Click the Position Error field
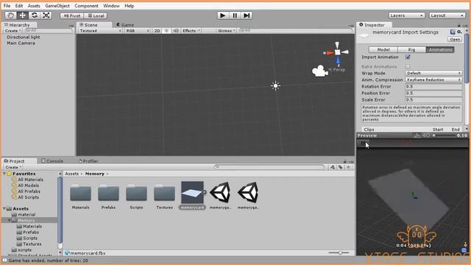Viewport: 471px width, 265px height. click(x=433, y=93)
